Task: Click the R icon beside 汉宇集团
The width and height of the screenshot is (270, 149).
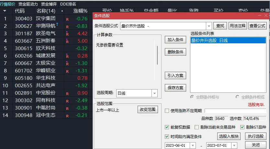Action: 67,19
